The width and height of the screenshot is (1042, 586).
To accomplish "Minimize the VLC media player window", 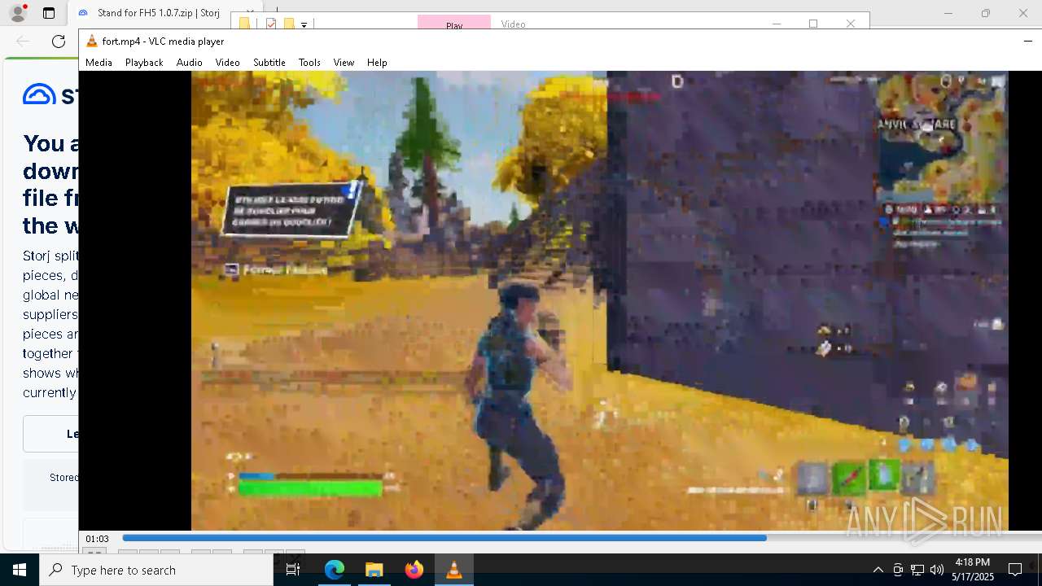I will coord(1027,41).
